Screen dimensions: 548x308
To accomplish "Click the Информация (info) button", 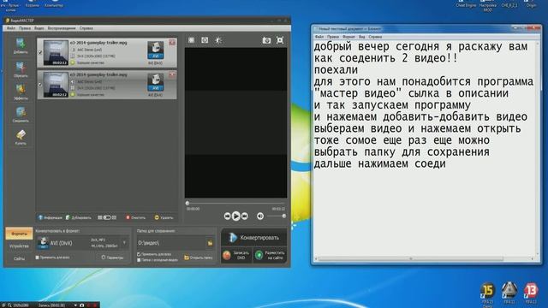I will [x=50, y=217].
